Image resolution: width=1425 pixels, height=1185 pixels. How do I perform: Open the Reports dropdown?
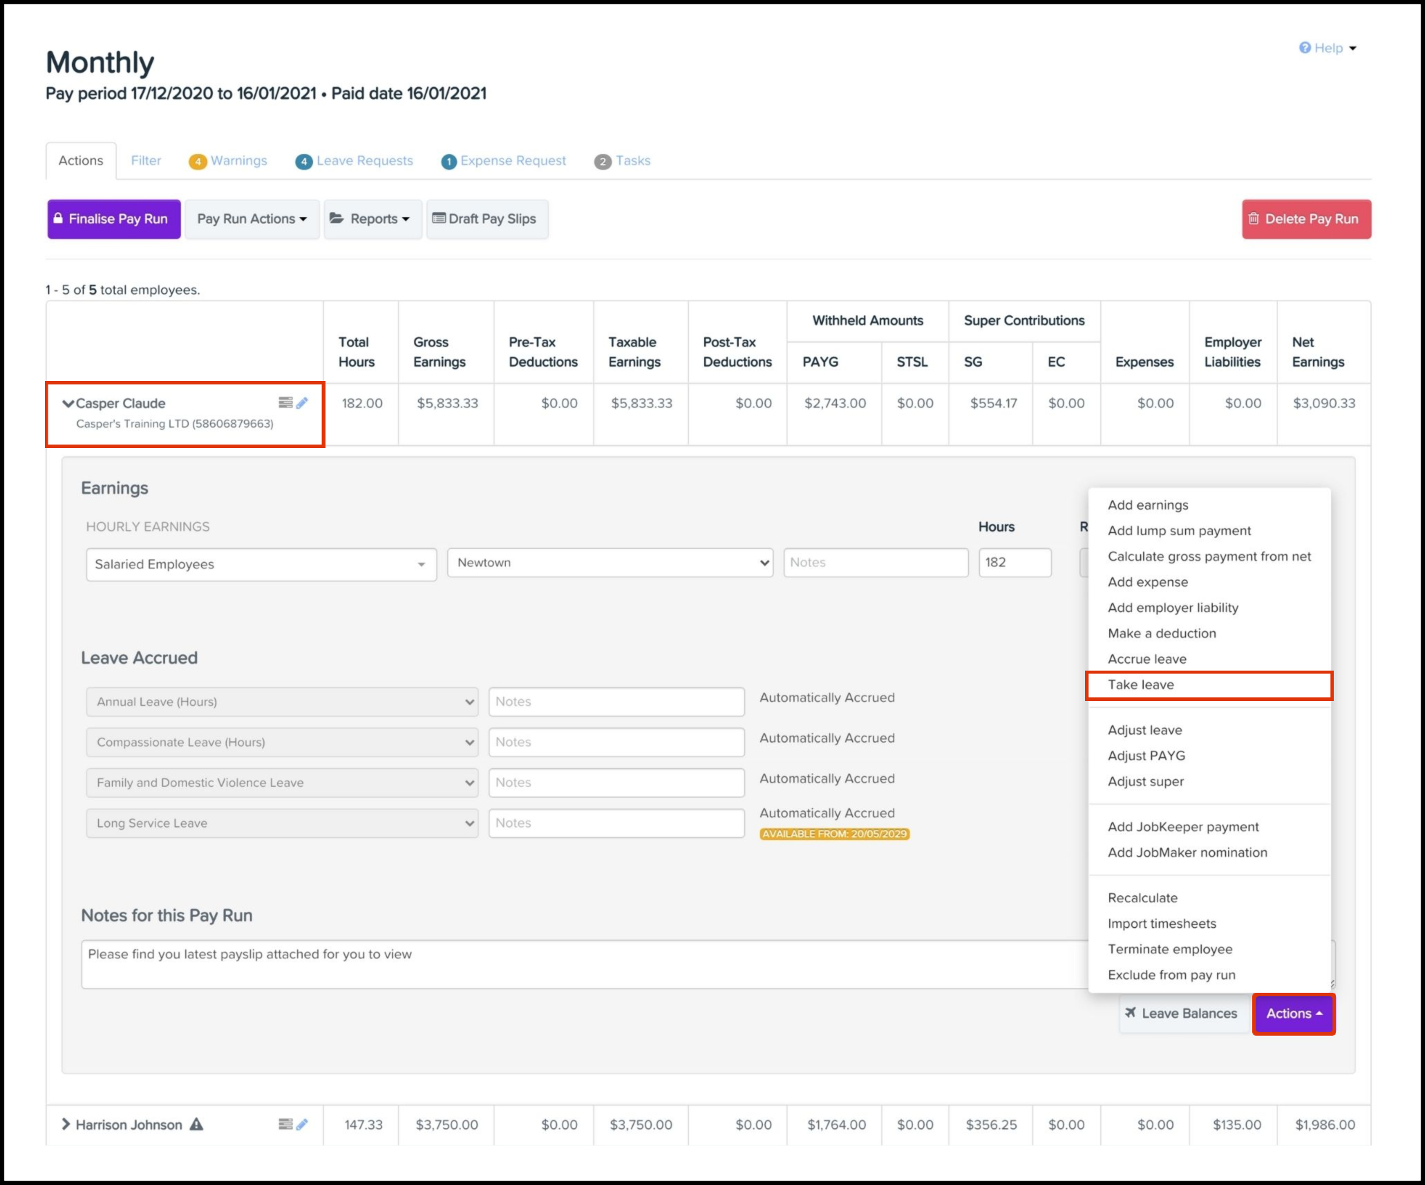click(372, 219)
